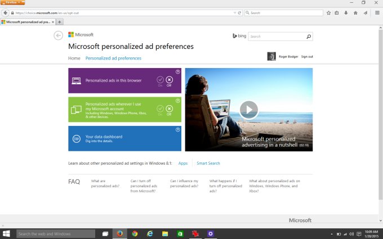This screenshot has width=383, height=239.
Task: Open FAQ about Windows Phone and Xbox ads
Action: click(x=274, y=186)
